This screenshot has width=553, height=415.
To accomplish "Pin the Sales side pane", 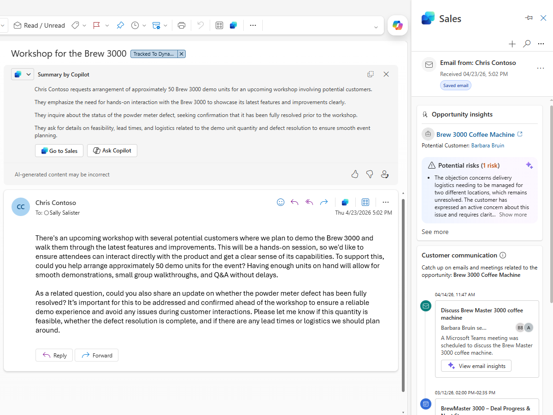I will (529, 18).
